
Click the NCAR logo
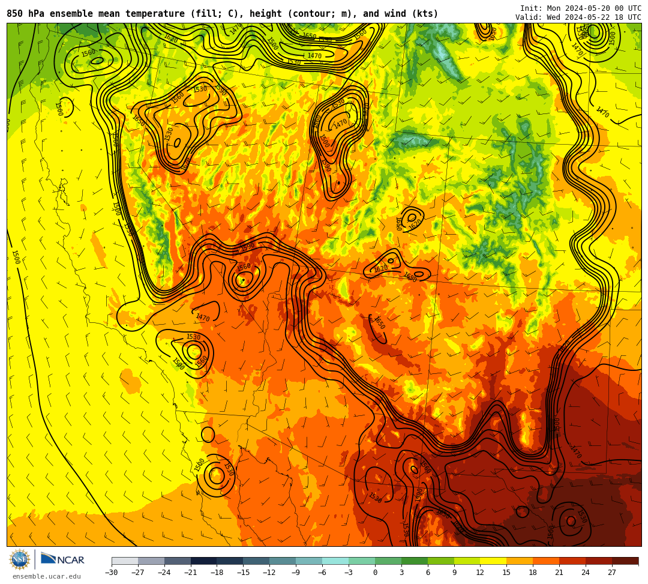62,559
